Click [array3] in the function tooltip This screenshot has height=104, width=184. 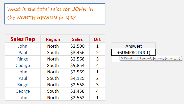point(170,58)
